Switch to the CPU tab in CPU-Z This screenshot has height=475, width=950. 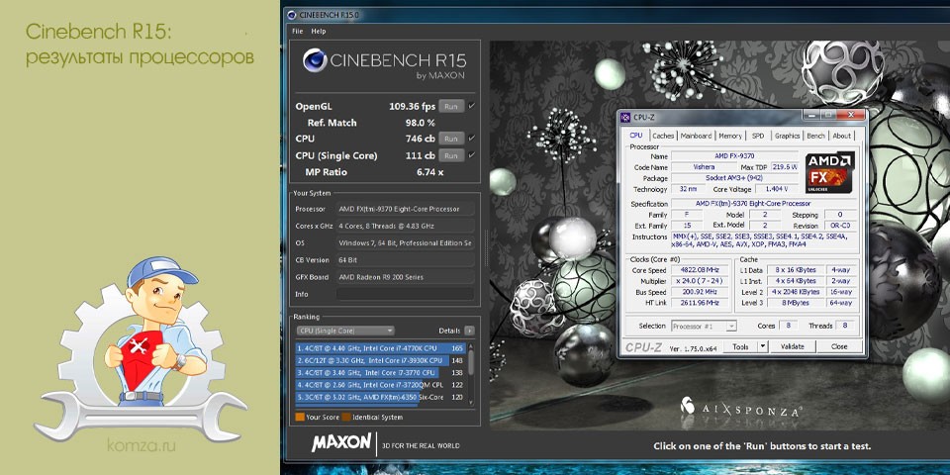click(x=636, y=136)
